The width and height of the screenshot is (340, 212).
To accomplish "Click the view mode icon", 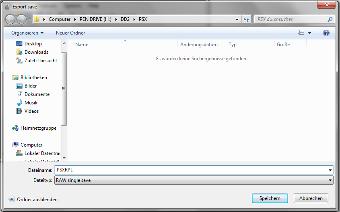I will [x=301, y=33].
